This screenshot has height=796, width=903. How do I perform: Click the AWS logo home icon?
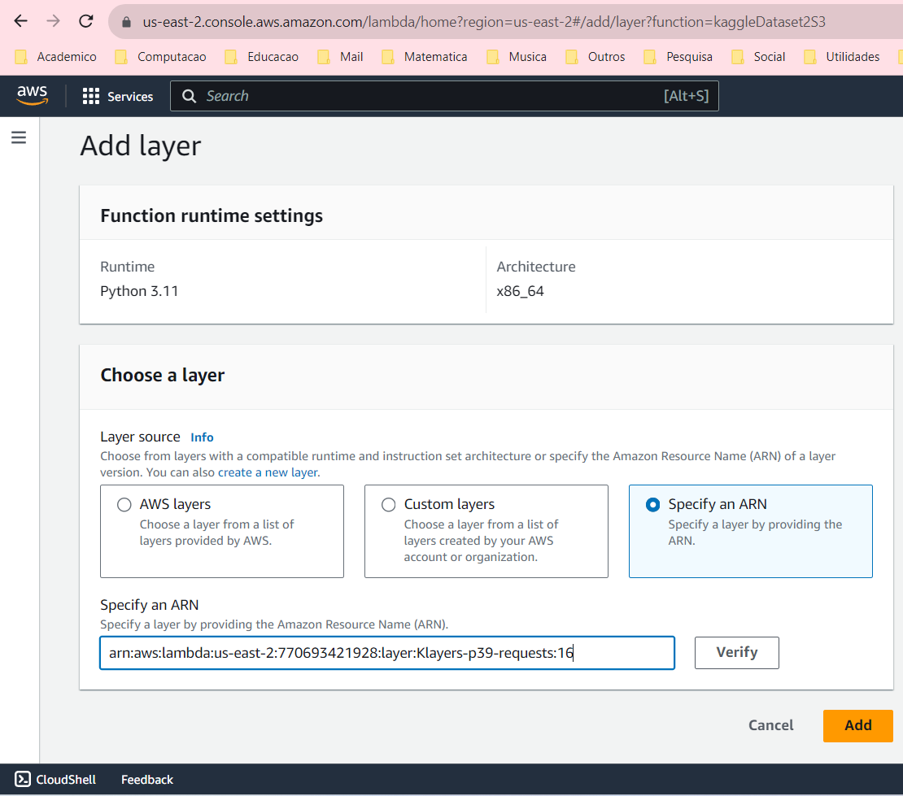click(33, 96)
